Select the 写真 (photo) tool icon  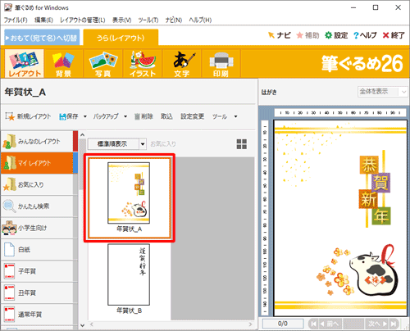click(x=103, y=64)
